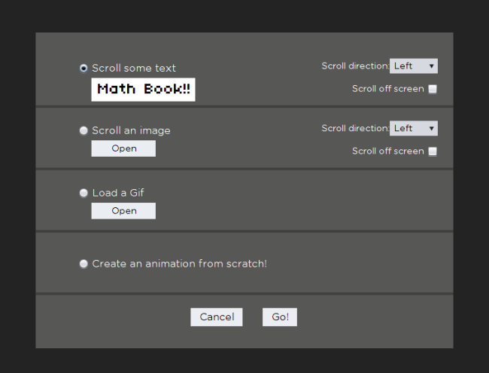The image size is (489, 373).
Task: Click 'Scroll direction:' label in the text section
Action: tap(355, 66)
